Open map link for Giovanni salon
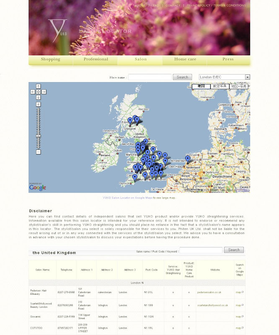279x335 pixels. point(240,317)
